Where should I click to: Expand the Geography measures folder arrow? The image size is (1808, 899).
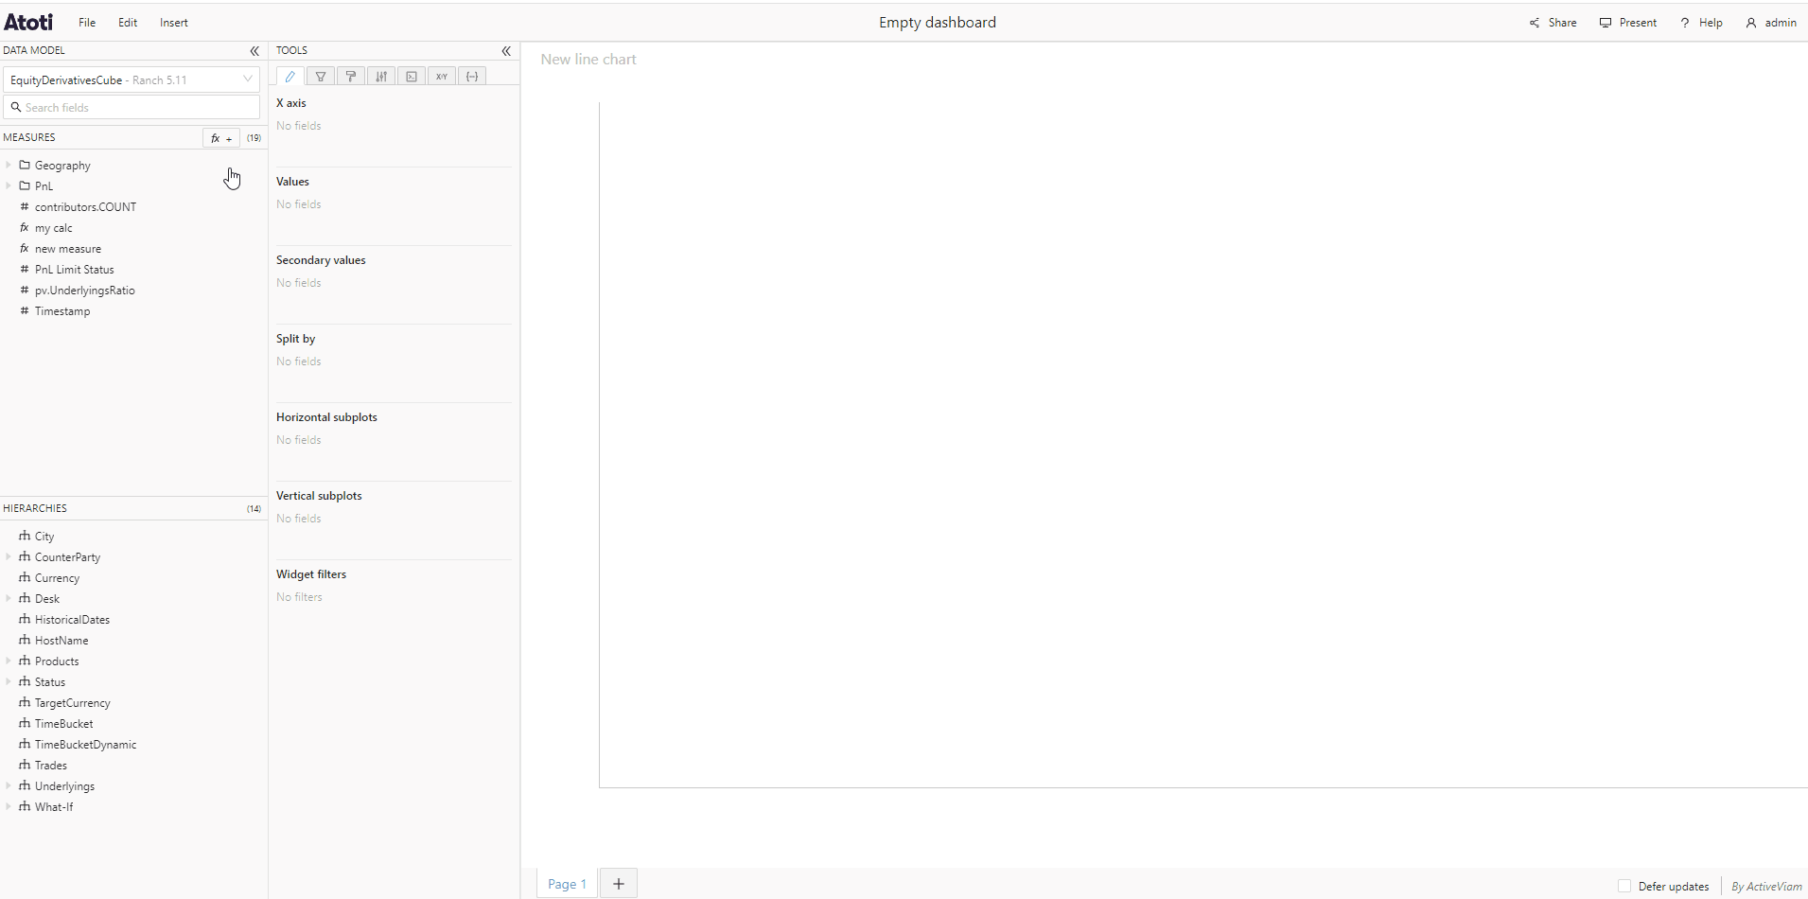(9, 165)
